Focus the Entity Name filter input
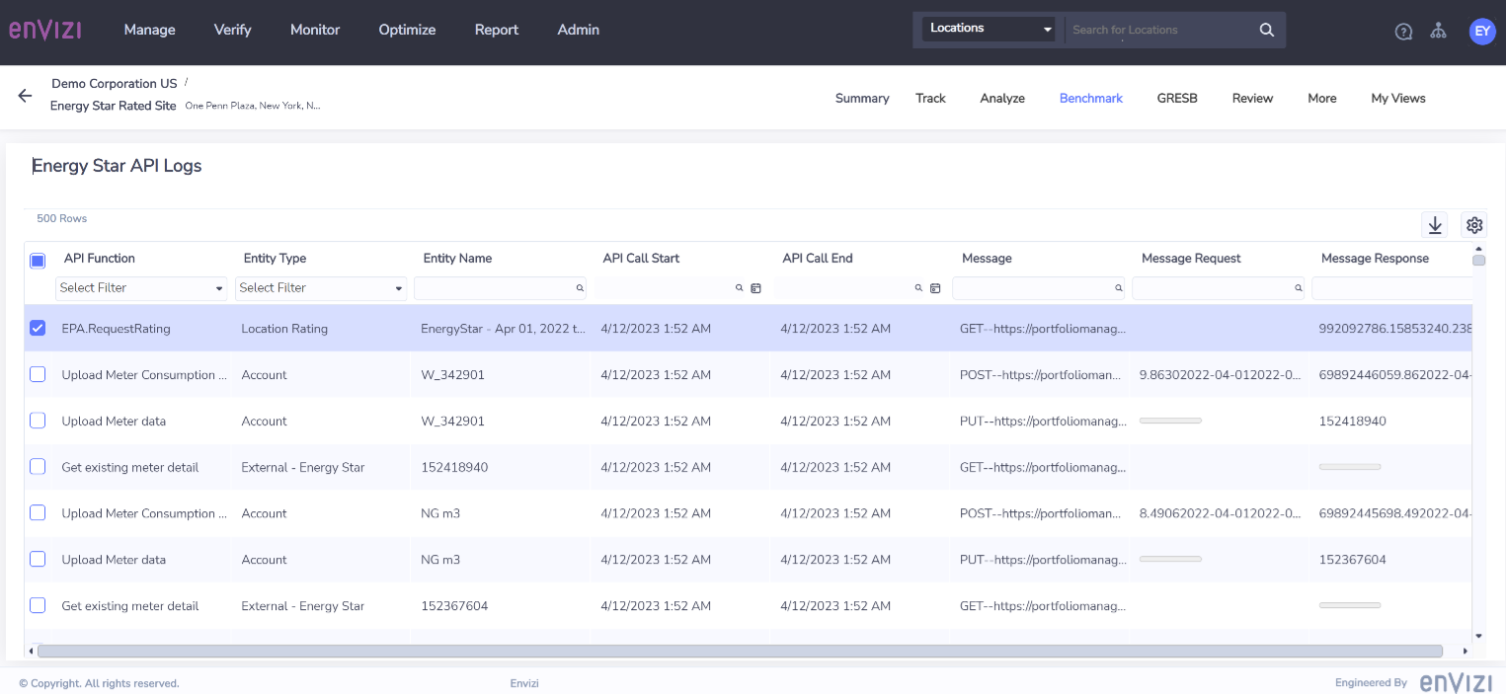 500,288
